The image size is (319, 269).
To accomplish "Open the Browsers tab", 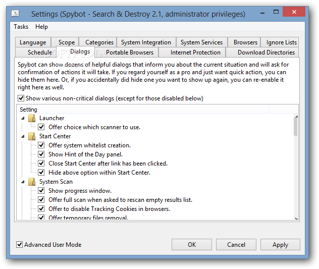I will click(x=245, y=42).
